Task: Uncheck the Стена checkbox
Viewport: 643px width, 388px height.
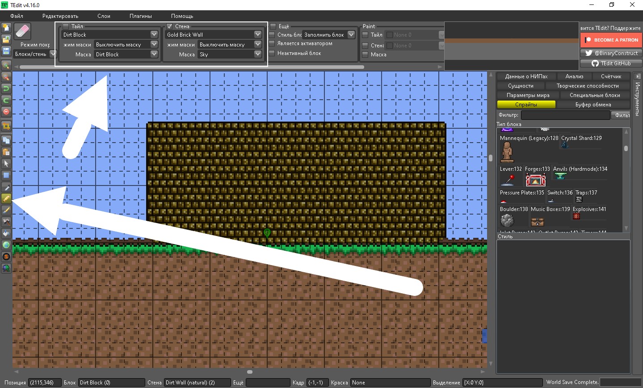Action: pyautogui.click(x=170, y=26)
